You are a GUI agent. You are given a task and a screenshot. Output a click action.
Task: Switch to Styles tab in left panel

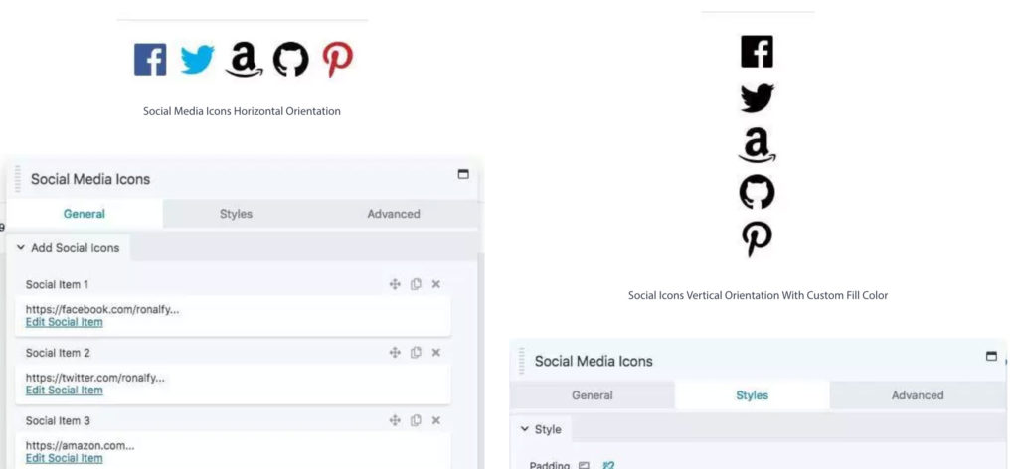236,214
